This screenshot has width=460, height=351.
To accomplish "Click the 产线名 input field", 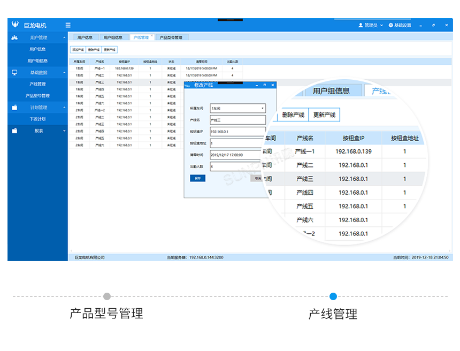I will pyautogui.click(x=237, y=119).
